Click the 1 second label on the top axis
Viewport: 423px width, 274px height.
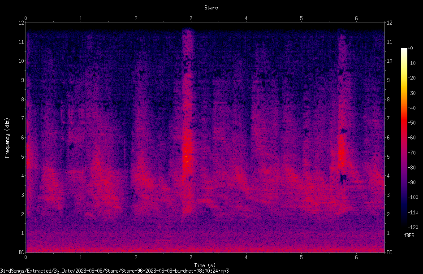click(81, 18)
